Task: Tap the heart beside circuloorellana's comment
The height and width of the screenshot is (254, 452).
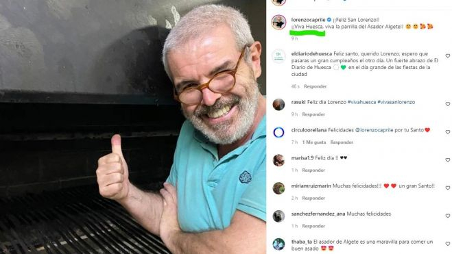Action: 447,132
